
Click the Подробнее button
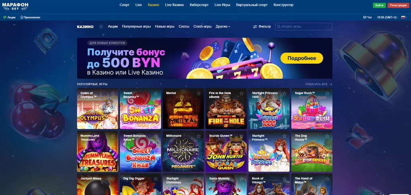(x=302, y=58)
